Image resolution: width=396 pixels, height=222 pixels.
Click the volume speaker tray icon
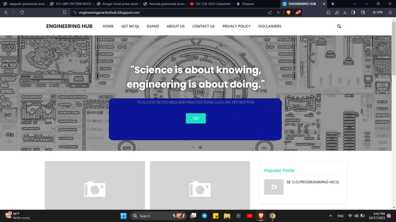[356, 216]
